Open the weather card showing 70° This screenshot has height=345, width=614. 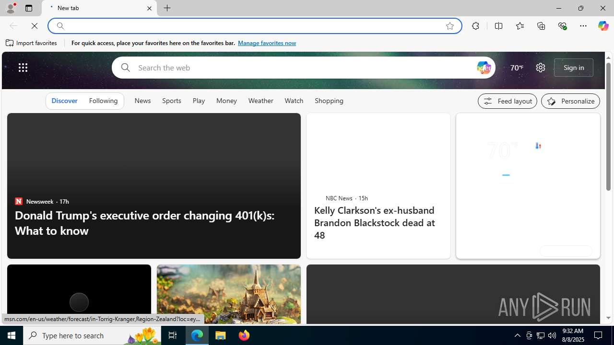(528, 186)
